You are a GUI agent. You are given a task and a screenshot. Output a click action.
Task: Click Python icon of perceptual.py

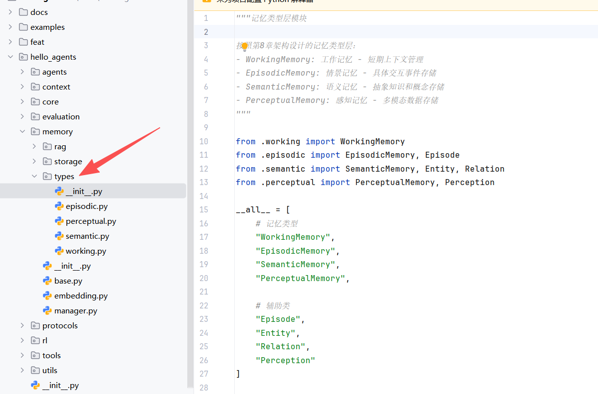click(x=59, y=221)
